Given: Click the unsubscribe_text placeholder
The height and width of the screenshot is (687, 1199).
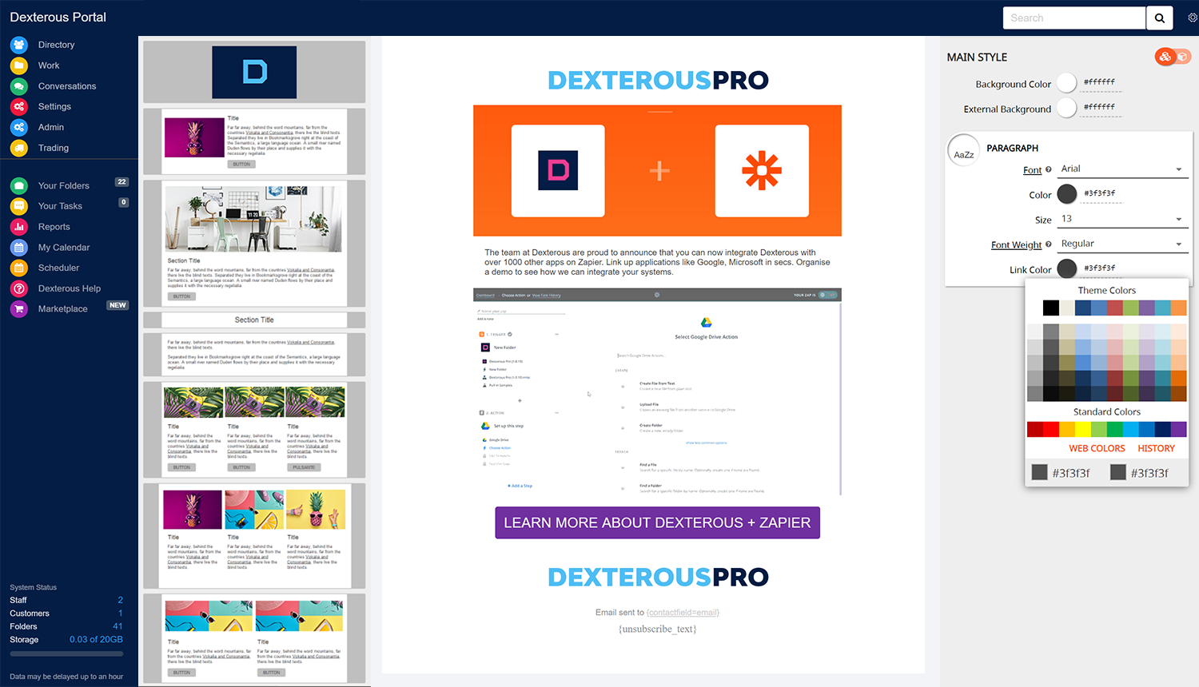Looking at the screenshot, I should pyautogui.click(x=657, y=629).
